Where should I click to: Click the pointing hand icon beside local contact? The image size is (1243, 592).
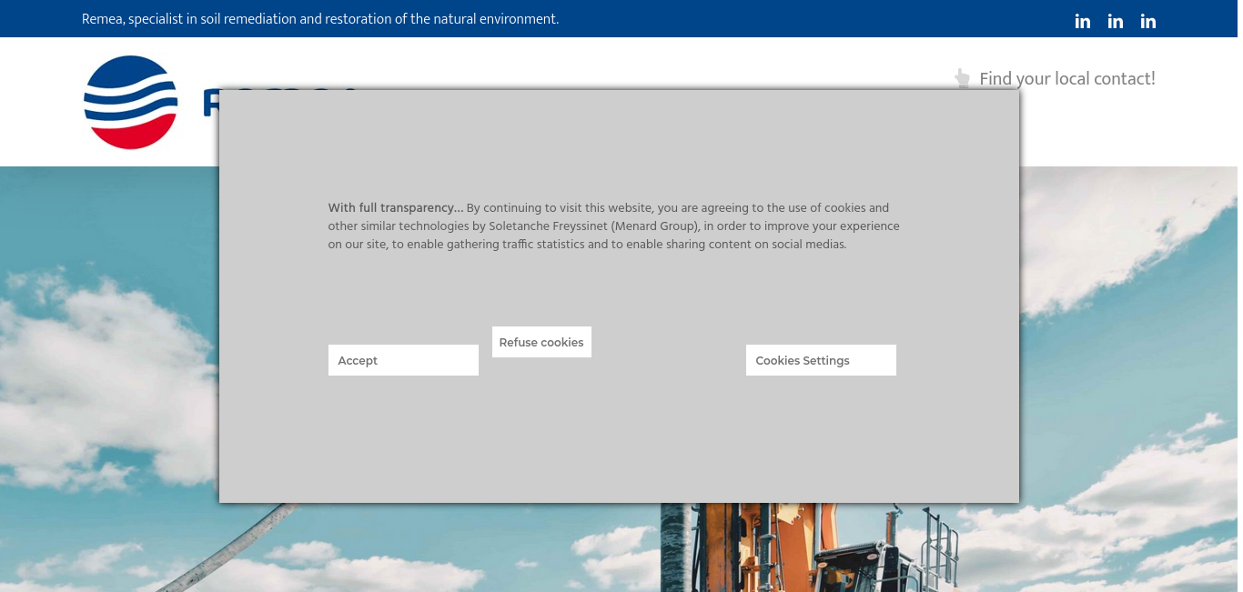pos(962,79)
